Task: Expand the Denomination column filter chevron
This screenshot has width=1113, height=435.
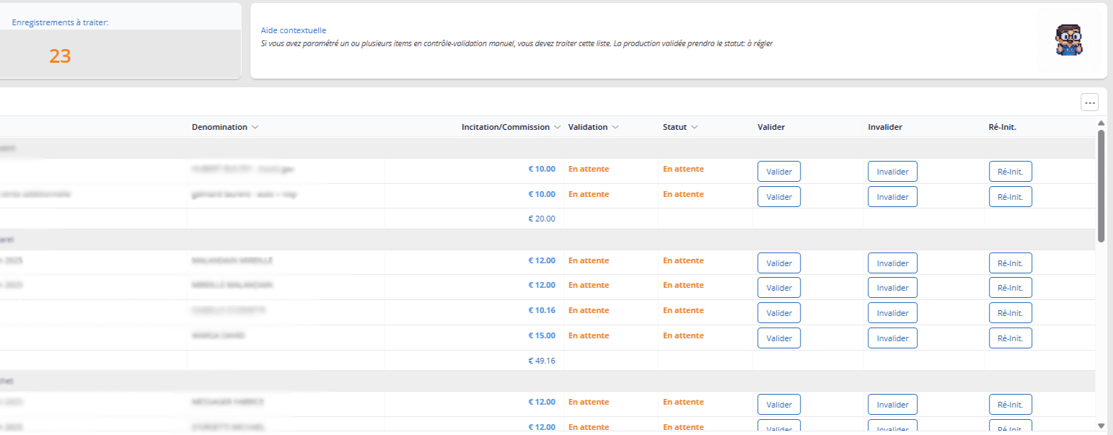Action: coord(255,128)
